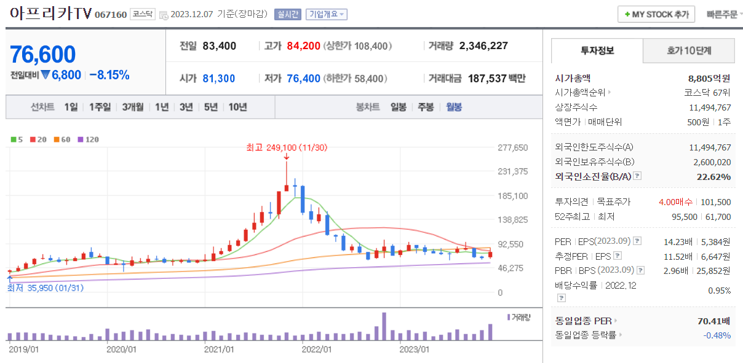Click the 067160 stock code
This screenshot has height=363, width=743.
(111, 15)
